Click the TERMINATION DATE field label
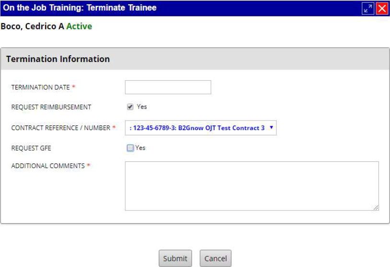This screenshot has height=267, width=390. tap(40, 87)
